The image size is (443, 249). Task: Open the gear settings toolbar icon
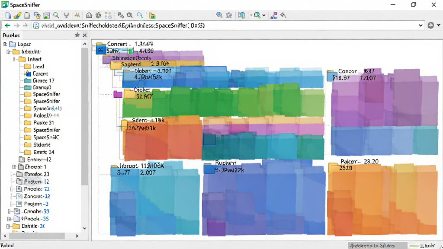click(x=98, y=16)
